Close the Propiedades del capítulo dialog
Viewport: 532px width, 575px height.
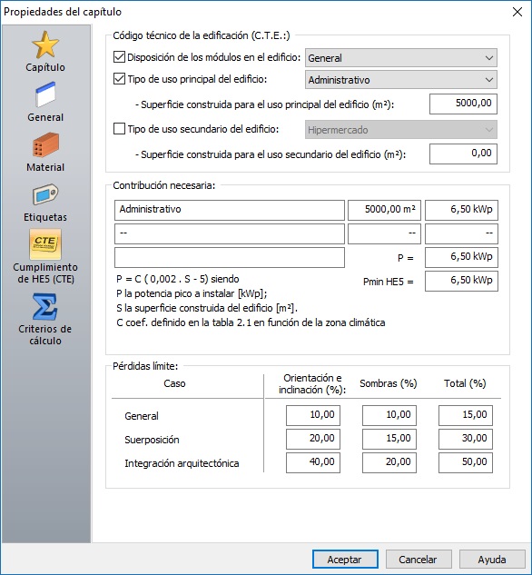pos(517,12)
